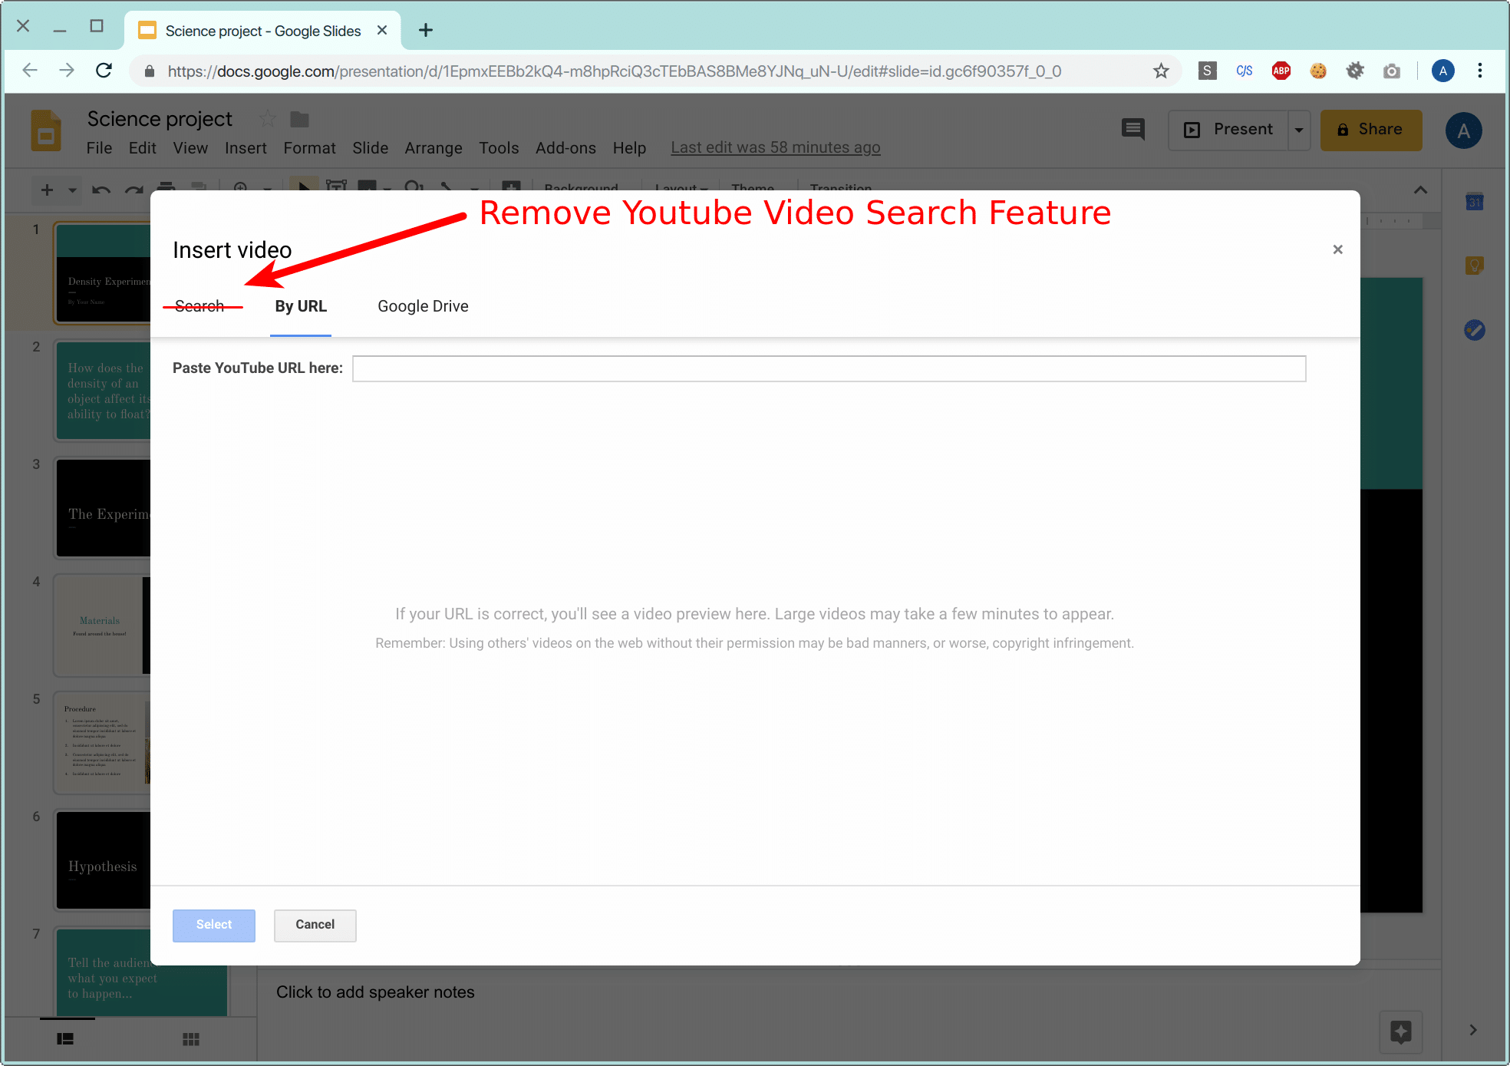The width and height of the screenshot is (1510, 1066).
Task: Open the Help menu
Action: point(629,148)
